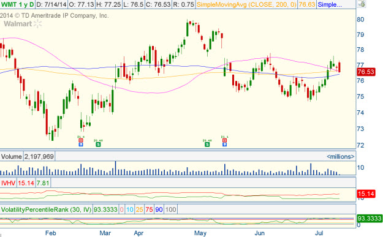Click the red 15.14 value in the IVHV header
This screenshot has height=237, width=383.
point(26,183)
